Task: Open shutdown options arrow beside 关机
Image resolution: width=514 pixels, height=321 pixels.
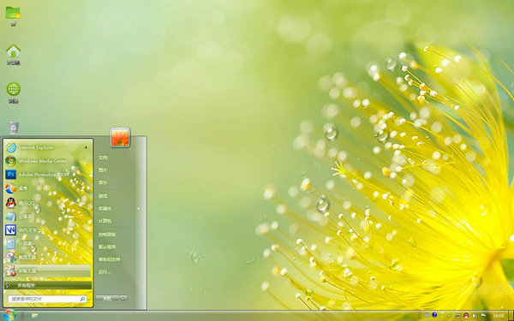Action: pos(123,299)
